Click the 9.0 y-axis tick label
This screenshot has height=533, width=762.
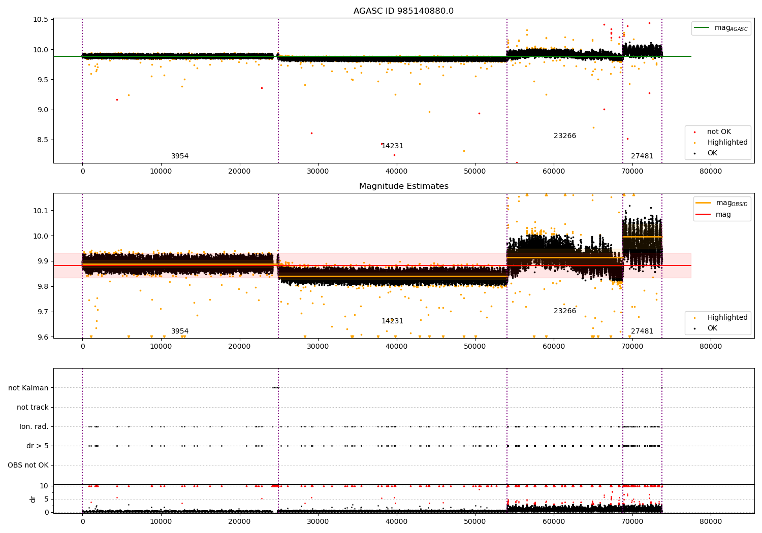click(43, 110)
